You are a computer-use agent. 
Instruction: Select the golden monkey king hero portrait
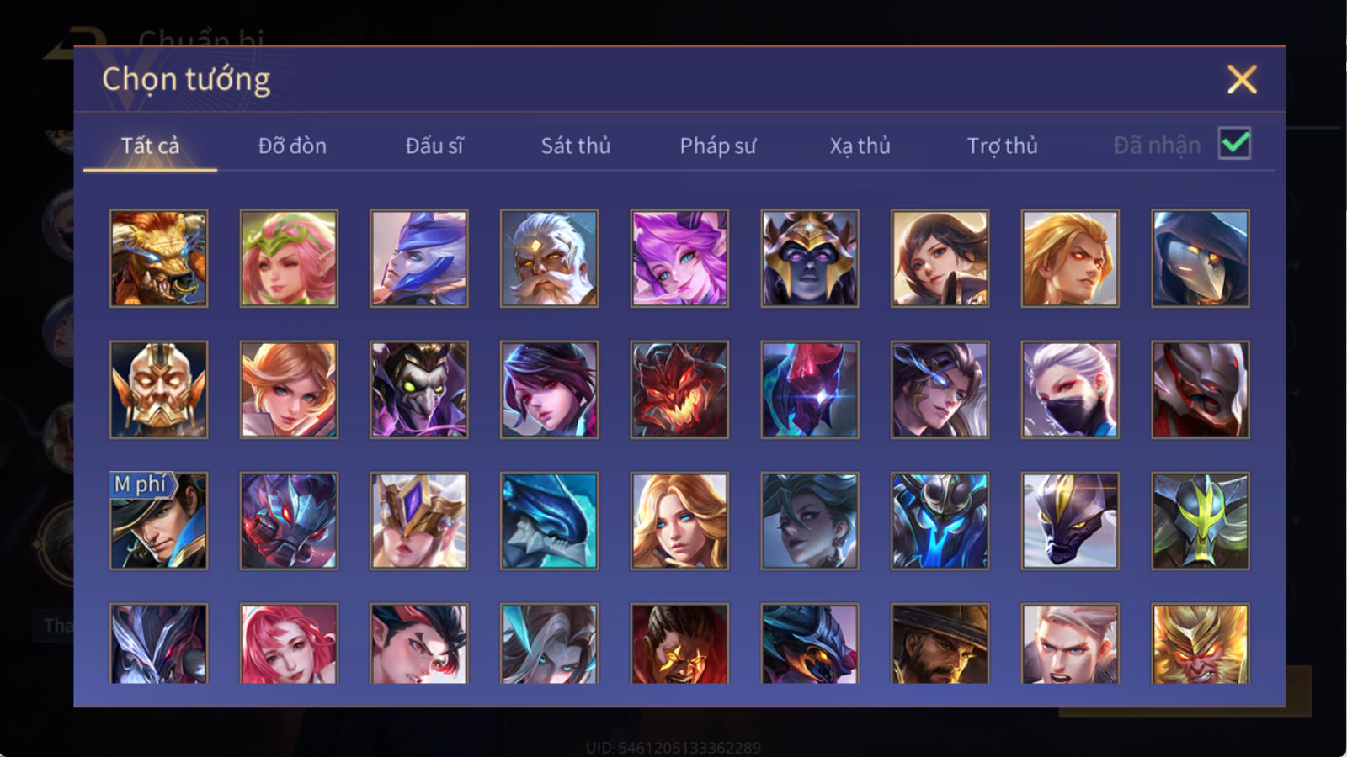coord(1201,643)
